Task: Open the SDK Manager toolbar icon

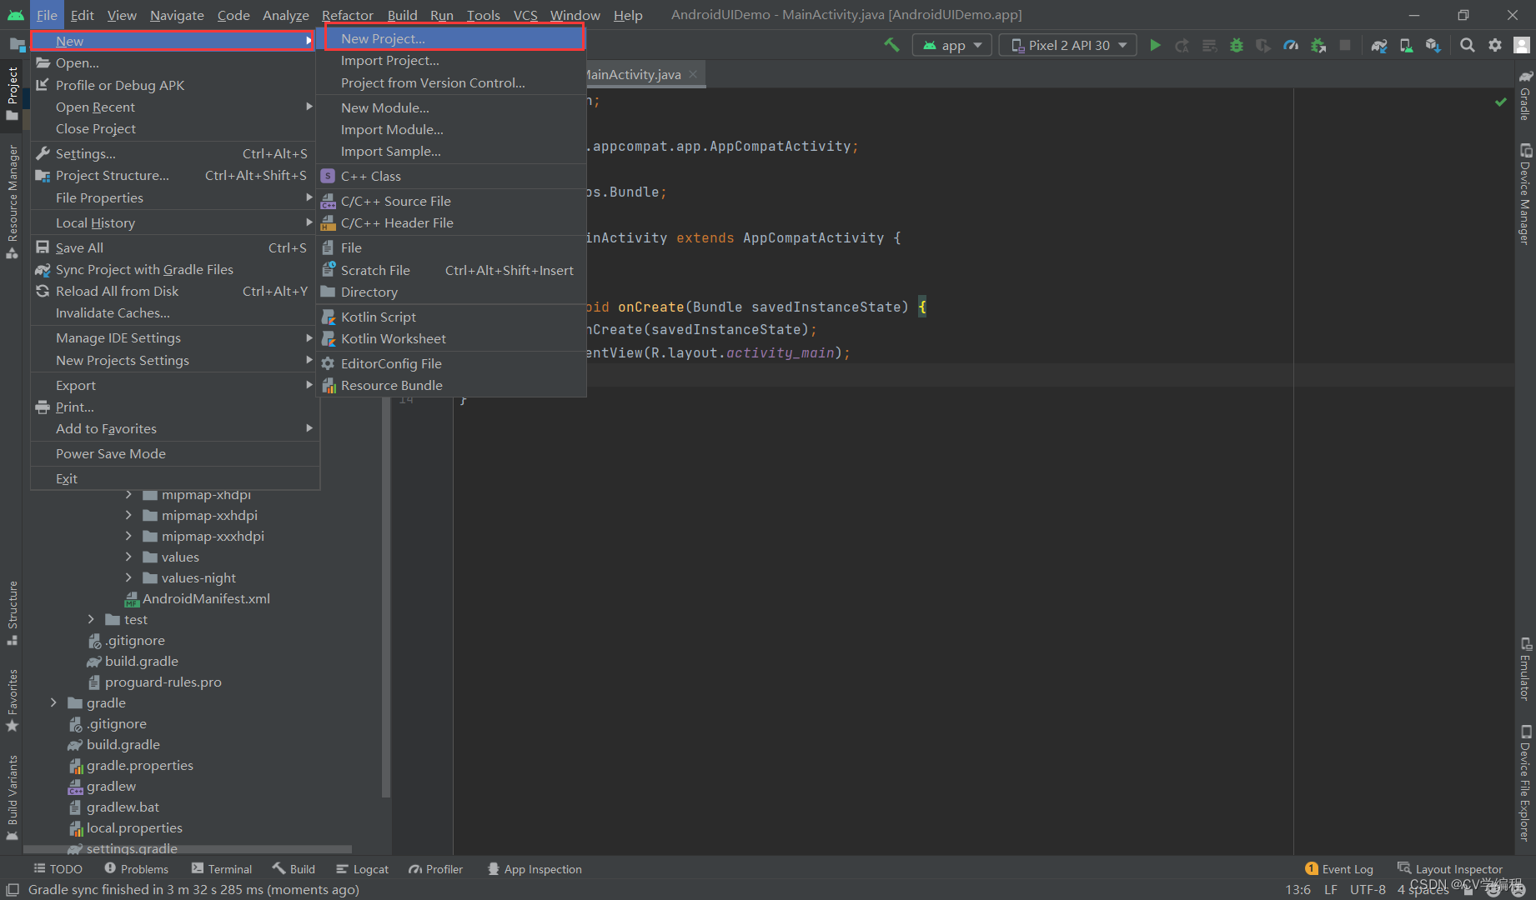Action: (x=1433, y=45)
